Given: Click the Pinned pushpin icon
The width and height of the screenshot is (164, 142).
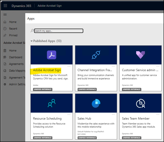Looking at the screenshot, I should pyautogui.click(x=5, y=35).
